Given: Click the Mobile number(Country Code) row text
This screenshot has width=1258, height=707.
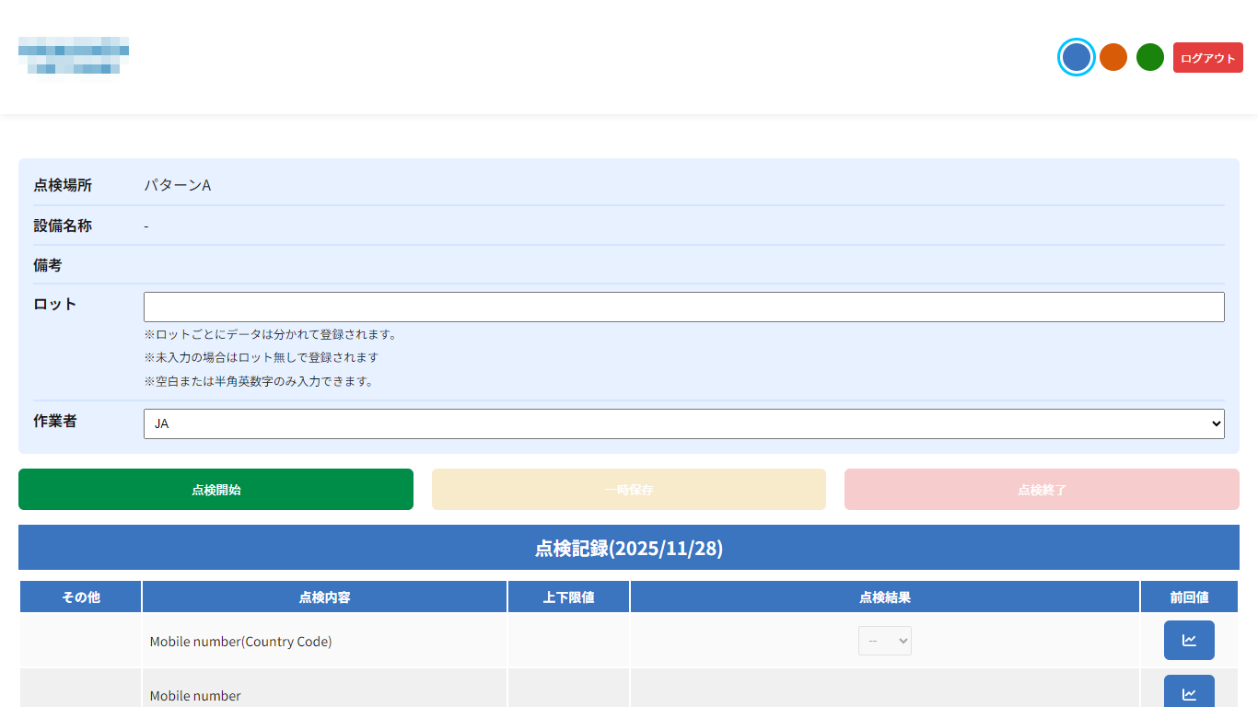Looking at the screenshot, I should click(240, 642).
